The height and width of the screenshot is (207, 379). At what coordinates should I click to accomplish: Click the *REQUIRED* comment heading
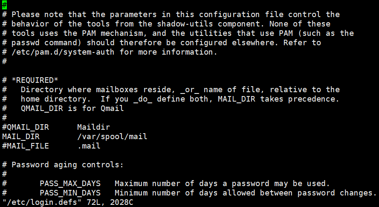tap(35, 80)
